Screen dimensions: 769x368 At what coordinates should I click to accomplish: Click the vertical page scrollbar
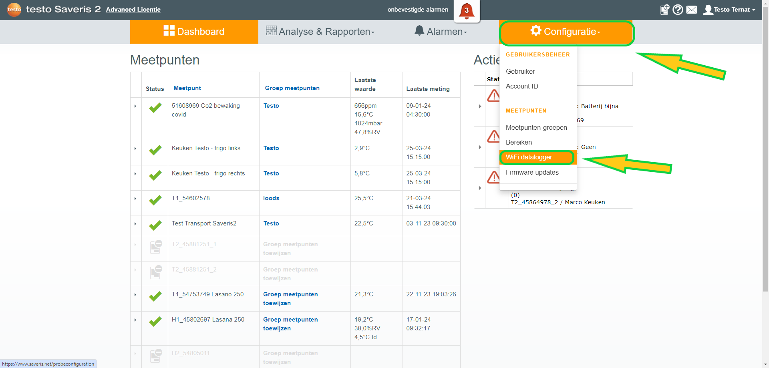tap(765, 148)
